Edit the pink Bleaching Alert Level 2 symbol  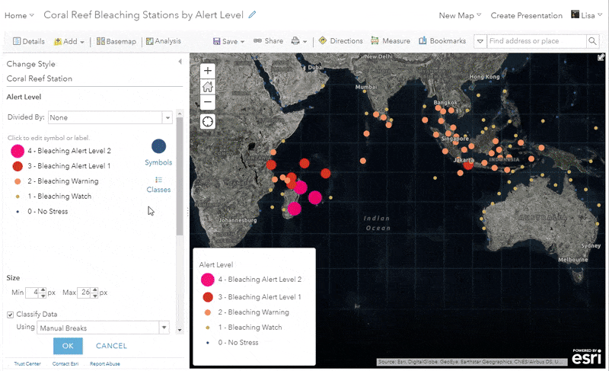tap(18, 151)
